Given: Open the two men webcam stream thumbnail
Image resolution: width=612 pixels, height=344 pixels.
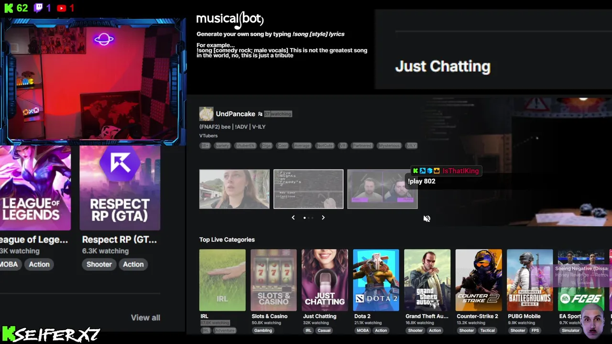Looking at the screenshot, I should pos(382,189).
